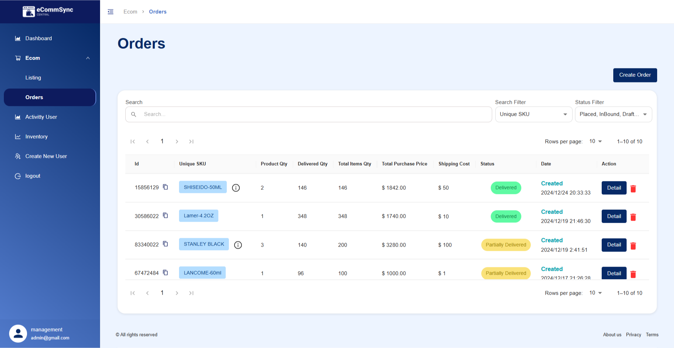Go to last page in bottom pagination

tap(191, 293)
